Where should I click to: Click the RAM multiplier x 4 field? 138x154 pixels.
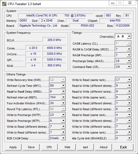[33, 65]
